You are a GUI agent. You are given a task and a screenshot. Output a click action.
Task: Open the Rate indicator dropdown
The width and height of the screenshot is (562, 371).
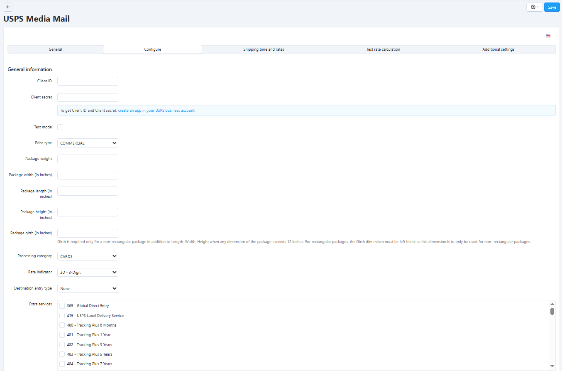(88, 273)
